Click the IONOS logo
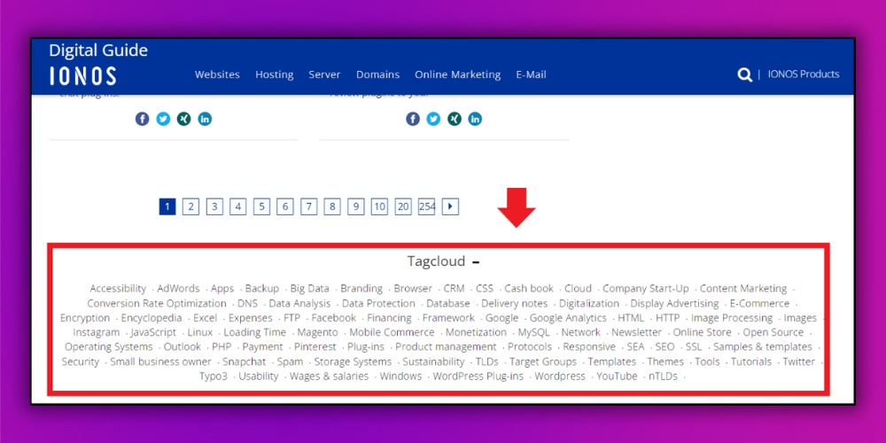Image resolution: width=886 pixels, height=443 pixels. pos(83,76)
